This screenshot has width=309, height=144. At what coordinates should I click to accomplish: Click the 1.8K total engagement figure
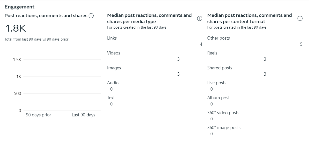tap(16, 28)
